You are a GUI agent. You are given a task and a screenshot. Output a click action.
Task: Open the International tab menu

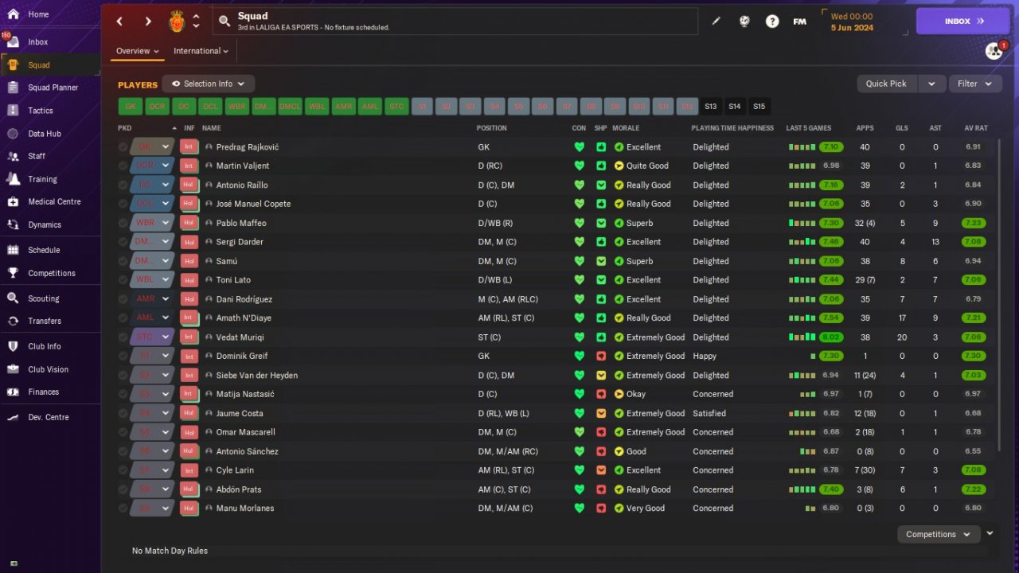(201, 51)
